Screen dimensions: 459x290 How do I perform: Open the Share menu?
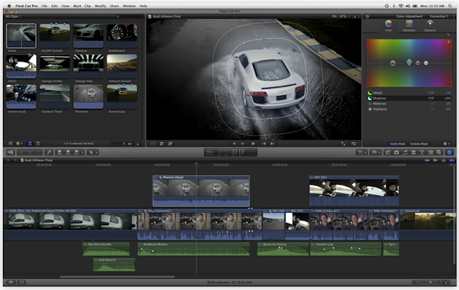(x=114, y=6)
